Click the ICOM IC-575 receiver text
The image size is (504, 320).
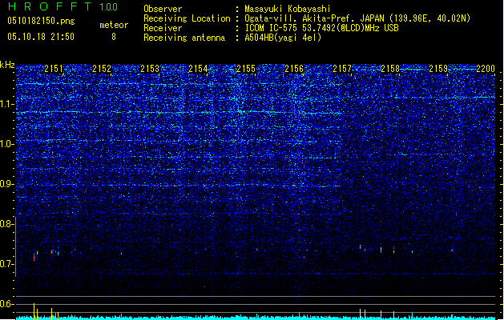pyautogui.click(x=322, y=28)
